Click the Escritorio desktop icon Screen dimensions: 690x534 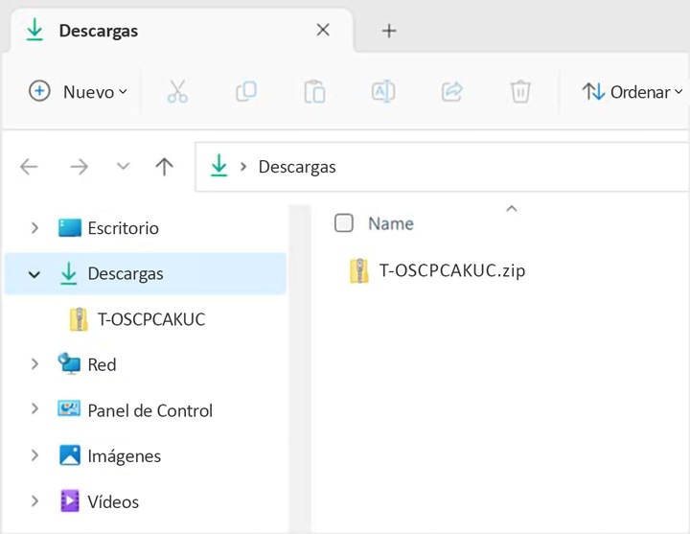(70, 227)
